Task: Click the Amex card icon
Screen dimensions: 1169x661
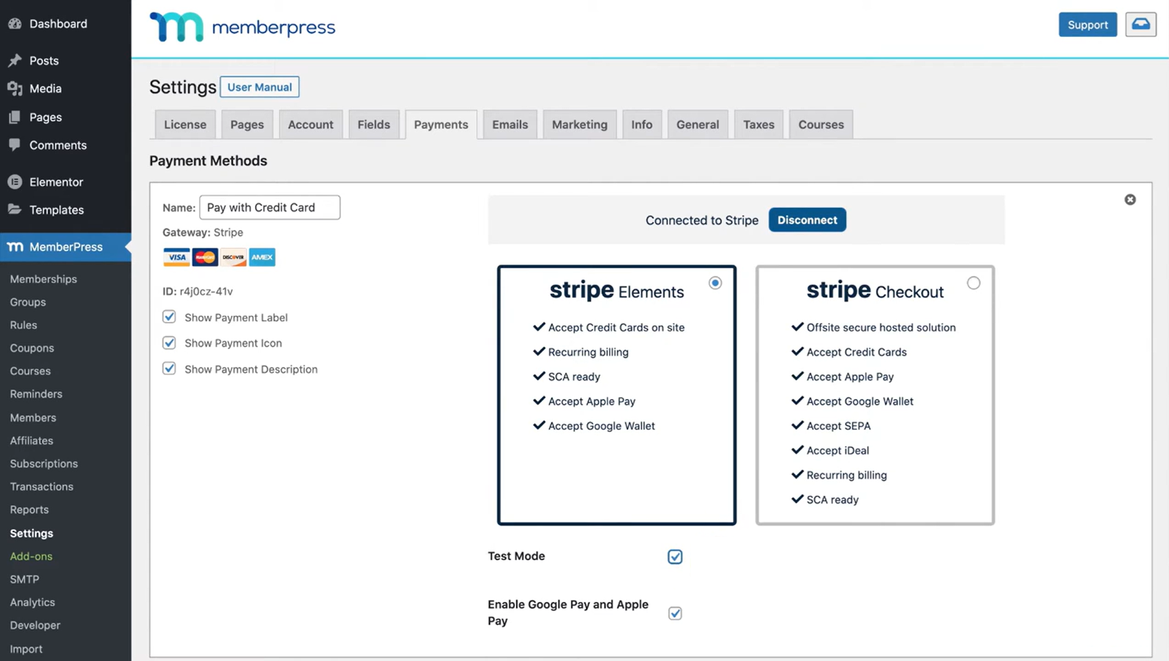Action: tap(262, 257)
